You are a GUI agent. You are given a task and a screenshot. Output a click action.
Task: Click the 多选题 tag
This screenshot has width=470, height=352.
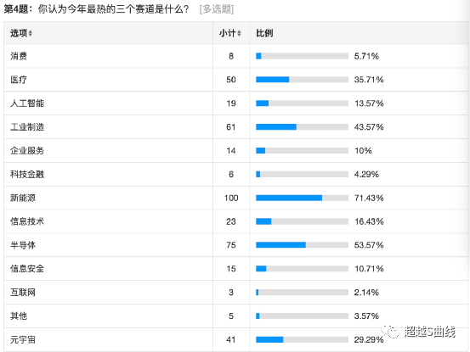[217, 9]
